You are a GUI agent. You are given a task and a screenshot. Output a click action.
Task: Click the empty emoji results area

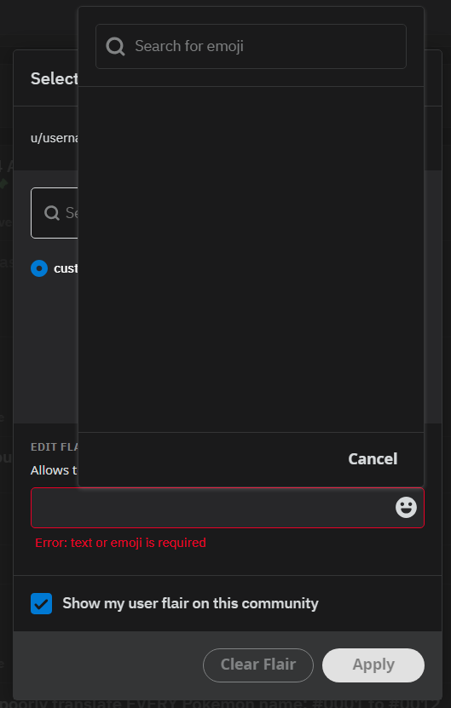point(251,259)
